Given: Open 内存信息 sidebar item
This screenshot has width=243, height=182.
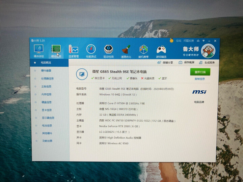Looking at the screenshot, I should click(46, 94).
